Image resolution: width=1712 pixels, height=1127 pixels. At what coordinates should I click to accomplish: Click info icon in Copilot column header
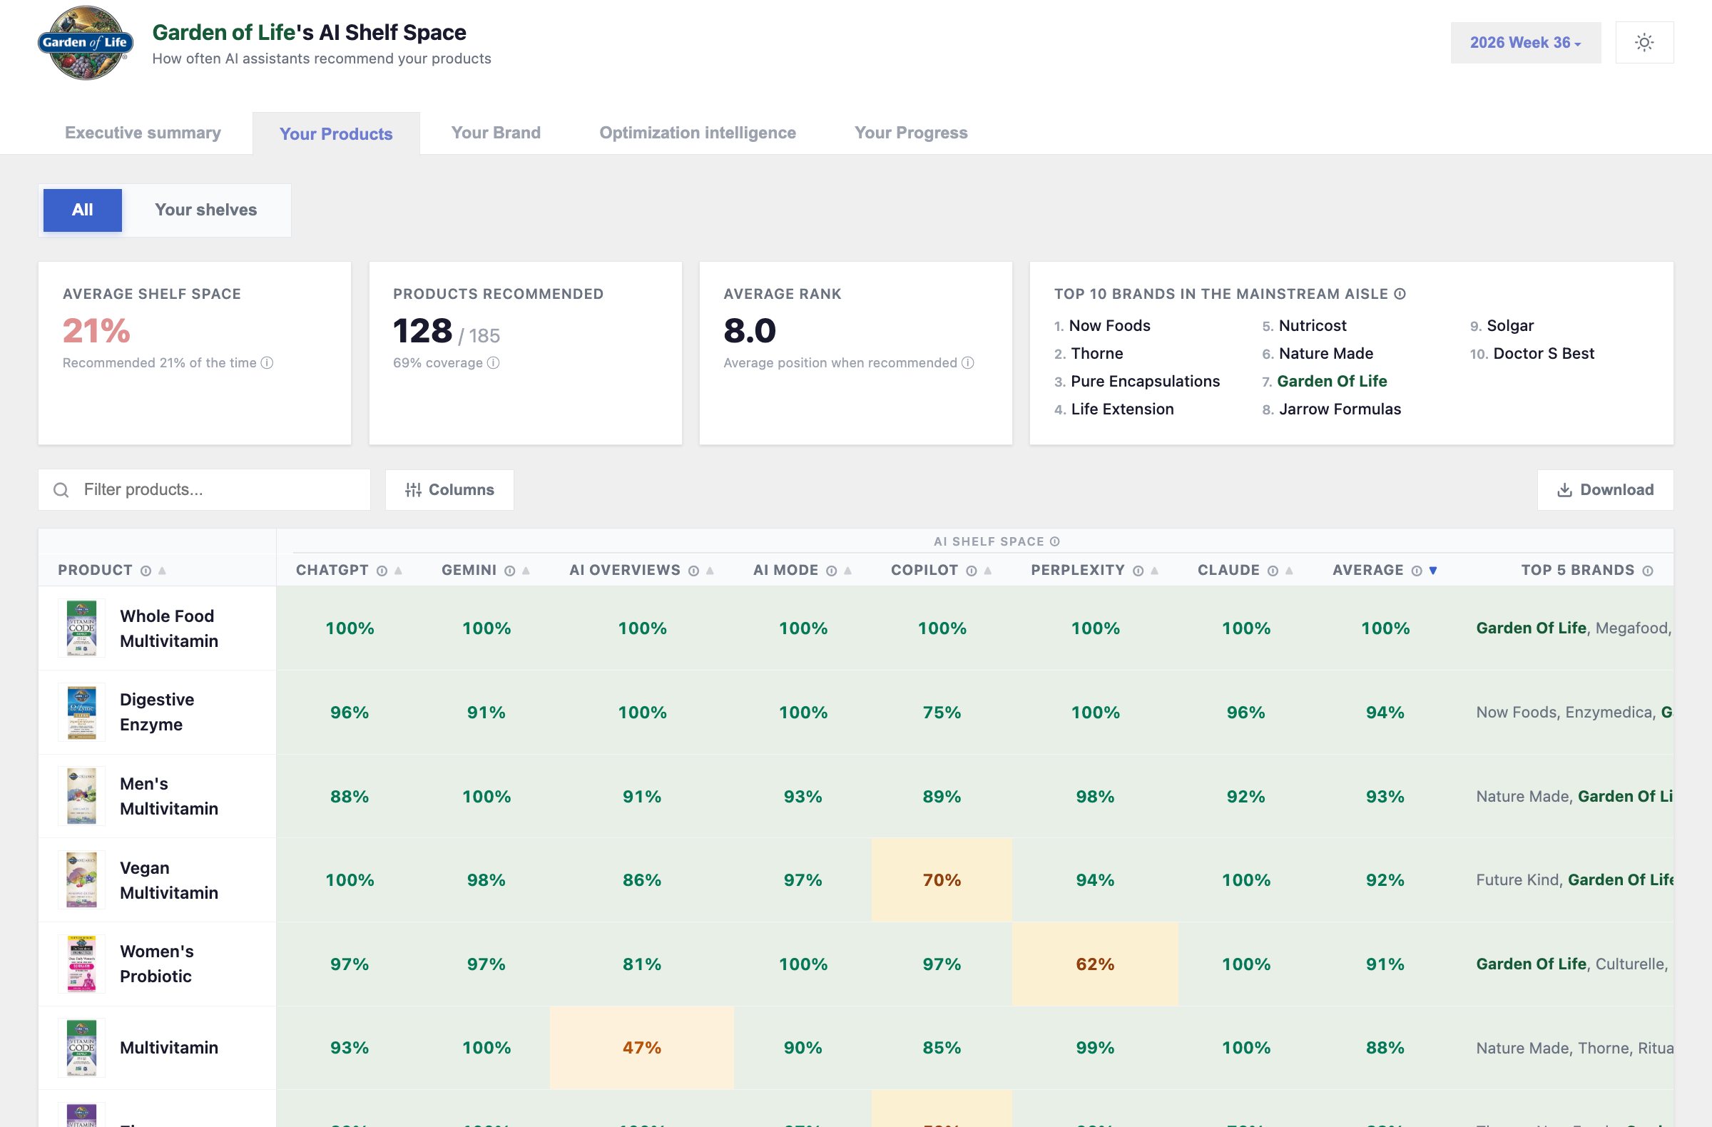pyautogui.click(x=971, y=571)
